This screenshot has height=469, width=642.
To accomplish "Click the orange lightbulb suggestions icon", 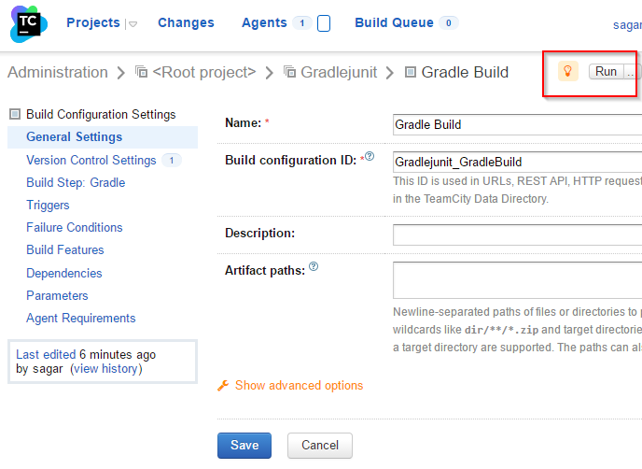I will (568, 71).
